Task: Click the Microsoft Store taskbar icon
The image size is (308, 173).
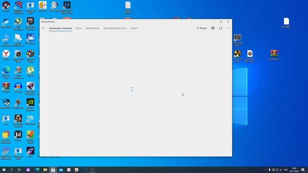Action: [53, 170]
